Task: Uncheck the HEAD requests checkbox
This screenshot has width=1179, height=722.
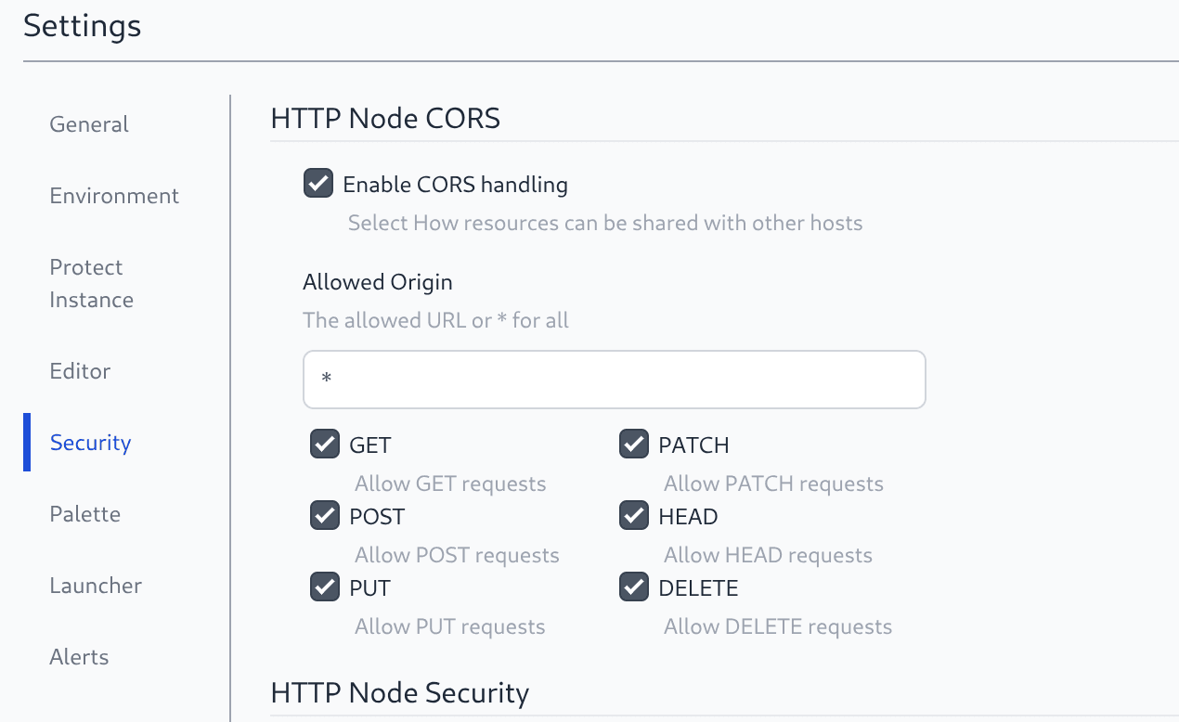Action: [x=633, y=515]
